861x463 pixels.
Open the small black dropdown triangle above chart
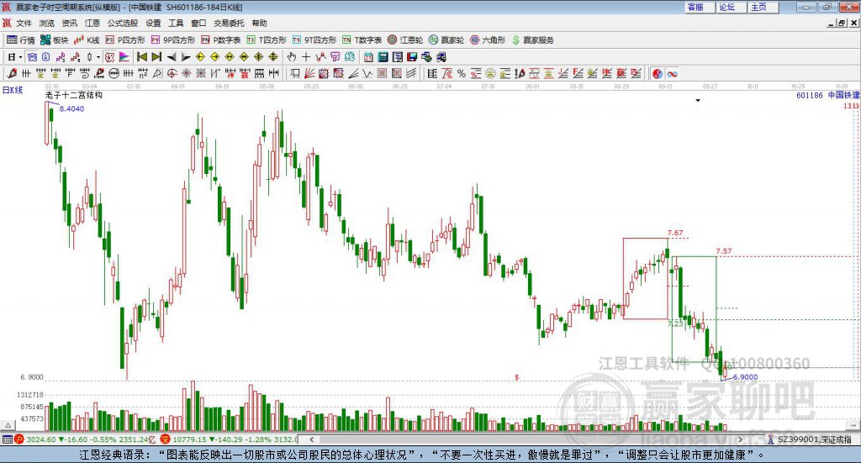[698, 100]
